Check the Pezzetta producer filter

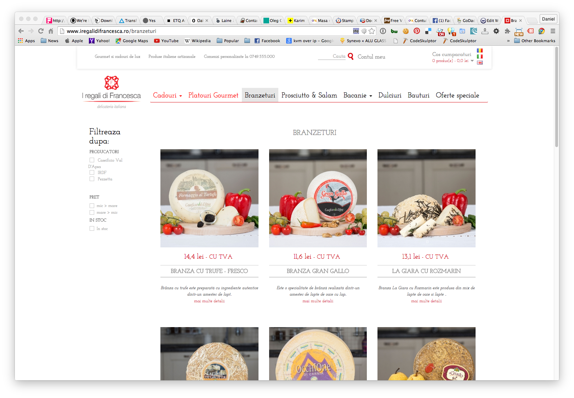(92, 179)
